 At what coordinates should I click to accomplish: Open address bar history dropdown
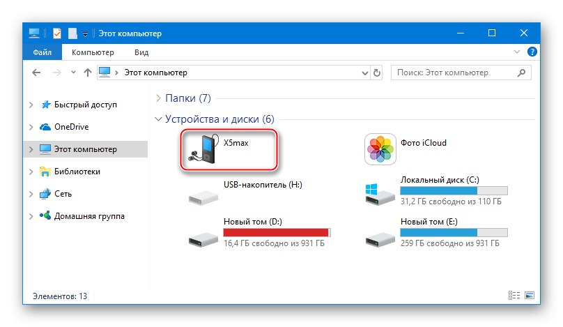(365, 73)
